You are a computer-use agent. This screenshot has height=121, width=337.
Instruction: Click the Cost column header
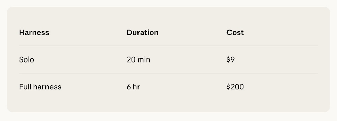click(235, 32)
